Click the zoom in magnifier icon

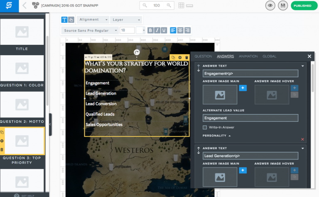169,5
